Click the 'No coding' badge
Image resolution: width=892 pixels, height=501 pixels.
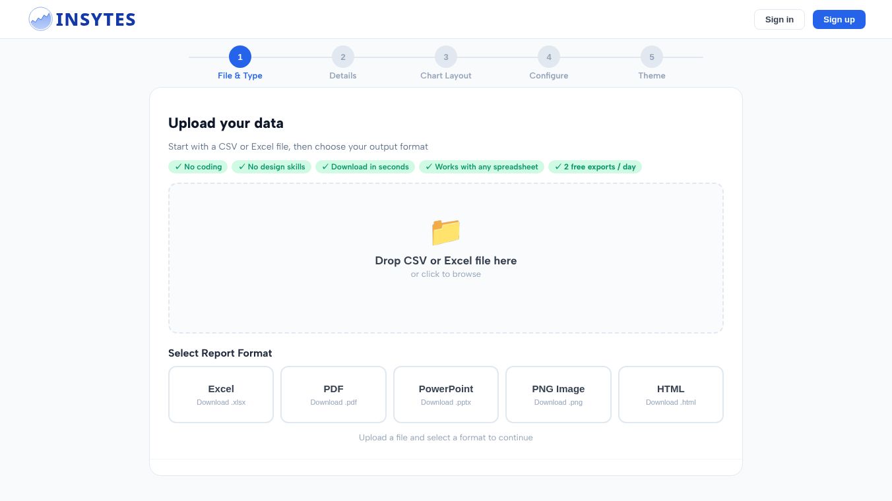[198, 167]
